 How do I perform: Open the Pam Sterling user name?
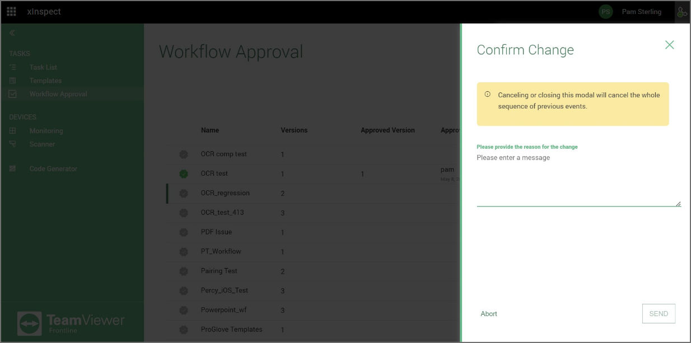[x=641, y=12]
